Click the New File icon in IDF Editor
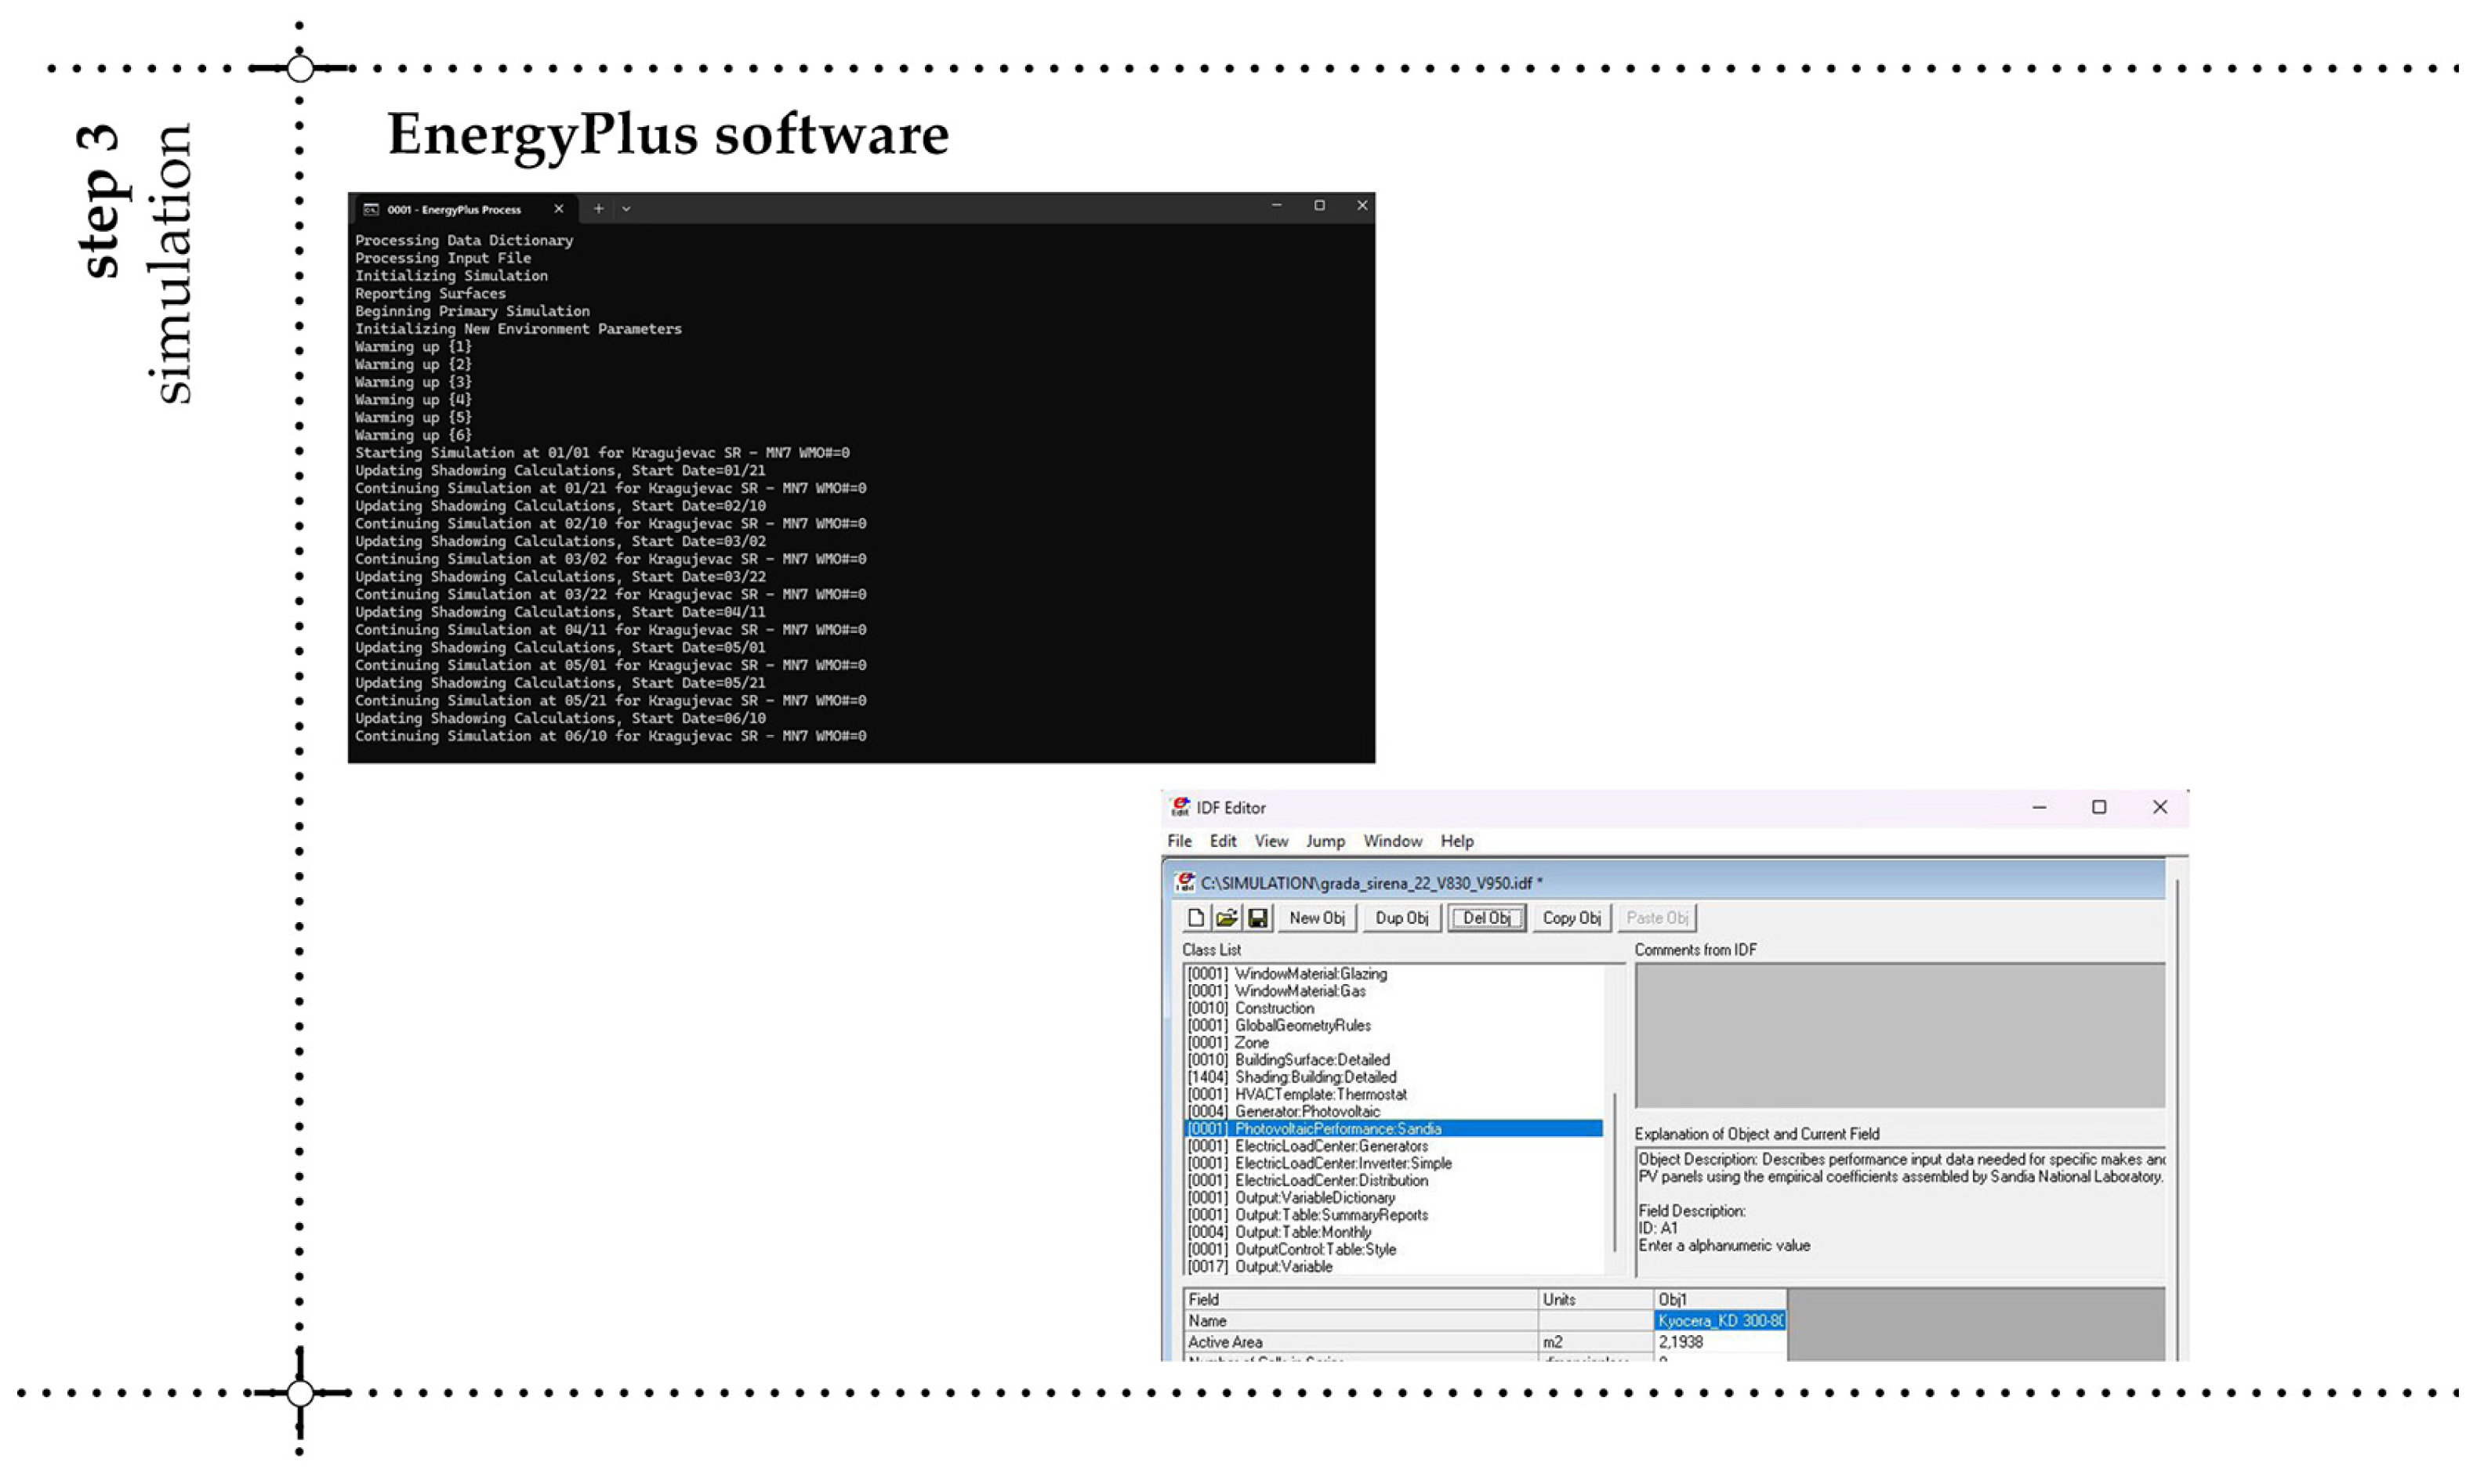Viewport: 2484px width, 1484px height. (x=1195, y=917)
